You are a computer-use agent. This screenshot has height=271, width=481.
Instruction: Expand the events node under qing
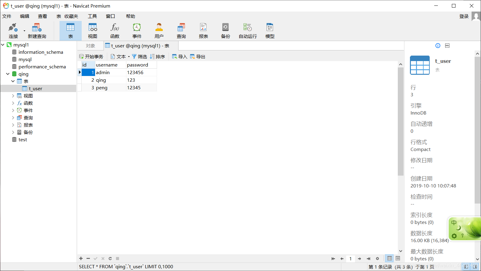point(13,110)
